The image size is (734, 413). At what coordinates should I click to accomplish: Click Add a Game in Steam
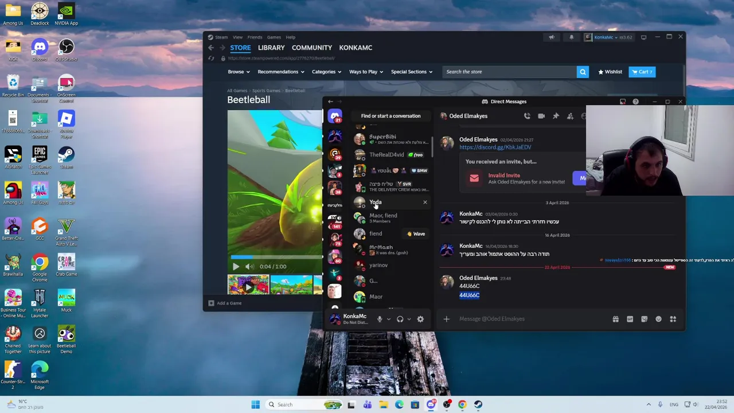pos(225,303)
